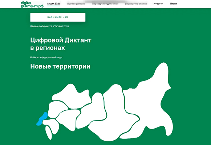Select the blue New Territories region on map
The image size is (211, 145).
click(x=42, y=119)
